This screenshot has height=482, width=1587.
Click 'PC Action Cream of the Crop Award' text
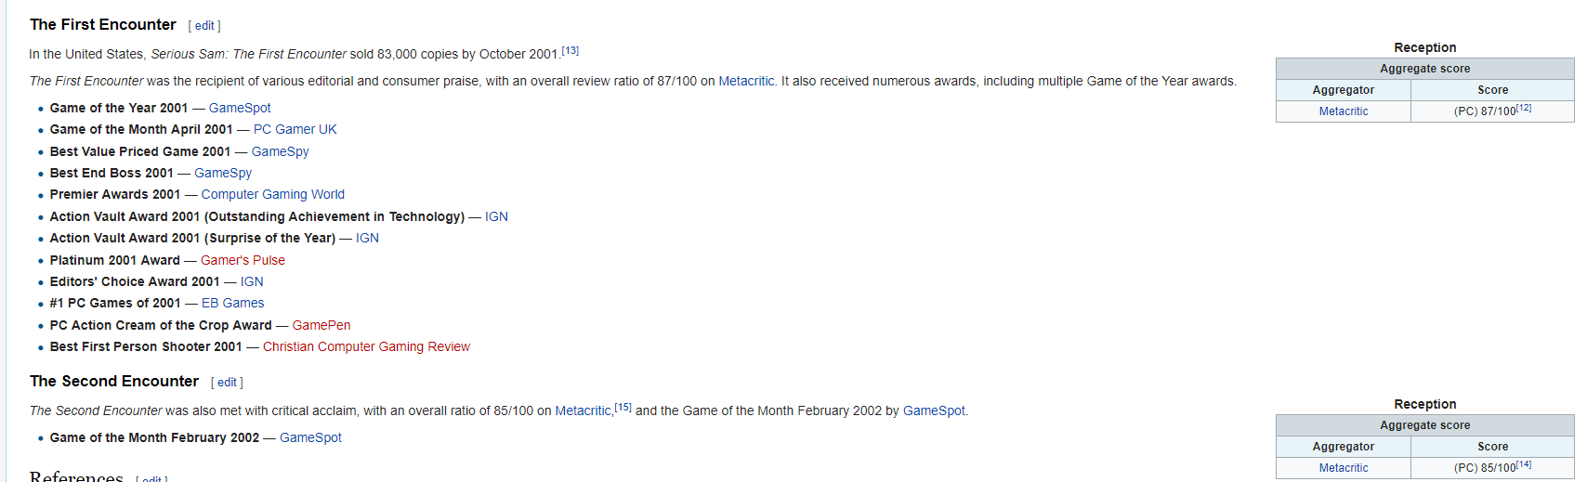161,326
